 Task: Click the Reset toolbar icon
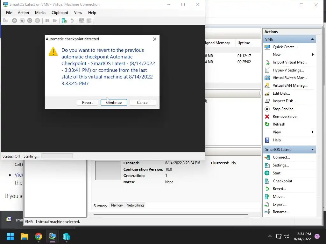click(55, 21)
